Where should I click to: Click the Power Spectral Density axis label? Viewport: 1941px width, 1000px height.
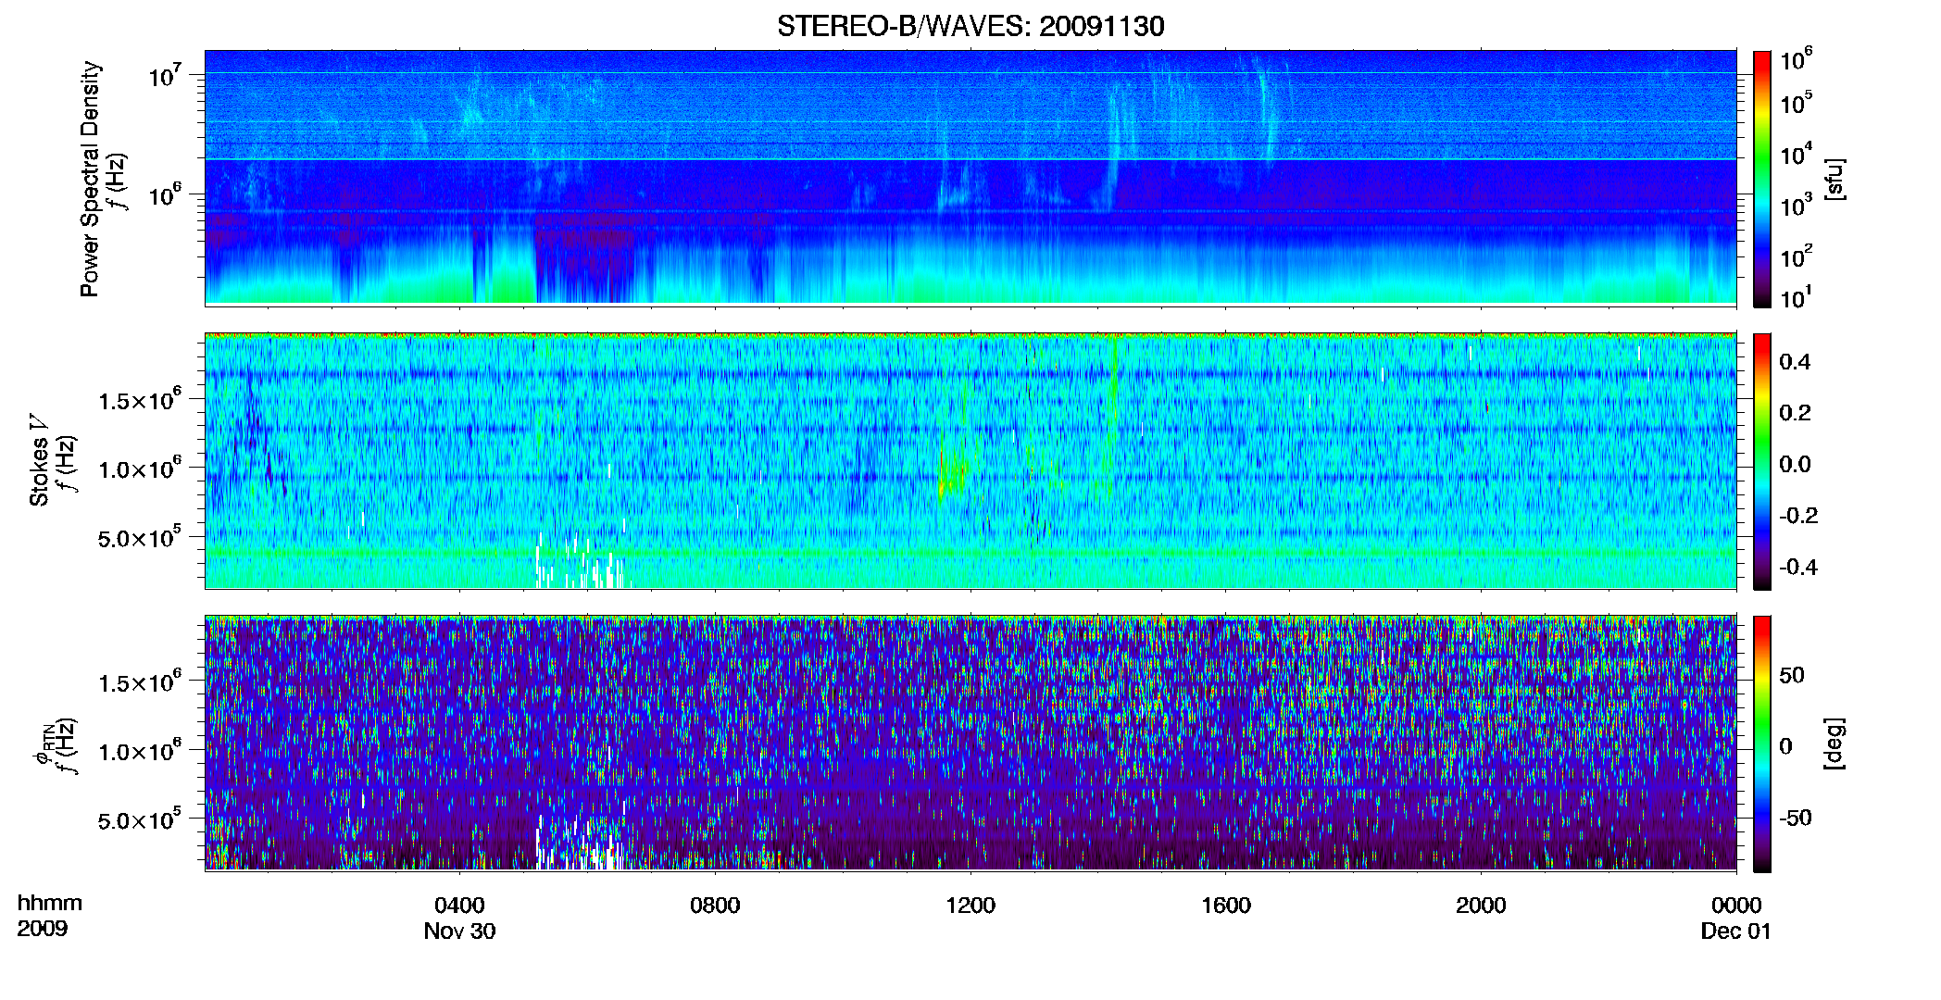[90, 179]
